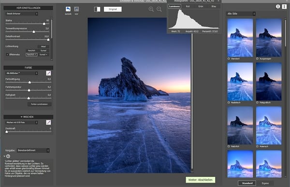Apply the Fotografisch preset thumbnail

pyautogui.click(x=269, y=82)
